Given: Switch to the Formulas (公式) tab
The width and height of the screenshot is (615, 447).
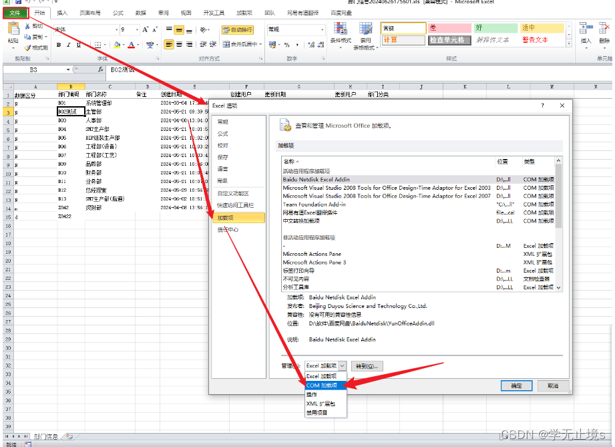Looking at the screenshot, I should point(118,13).
